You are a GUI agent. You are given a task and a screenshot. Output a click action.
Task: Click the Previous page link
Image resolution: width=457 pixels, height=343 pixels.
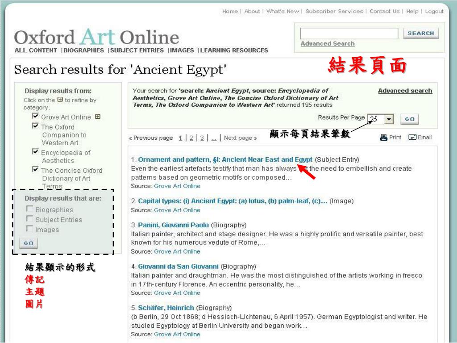pyautogui.click(x=151, y=138)
